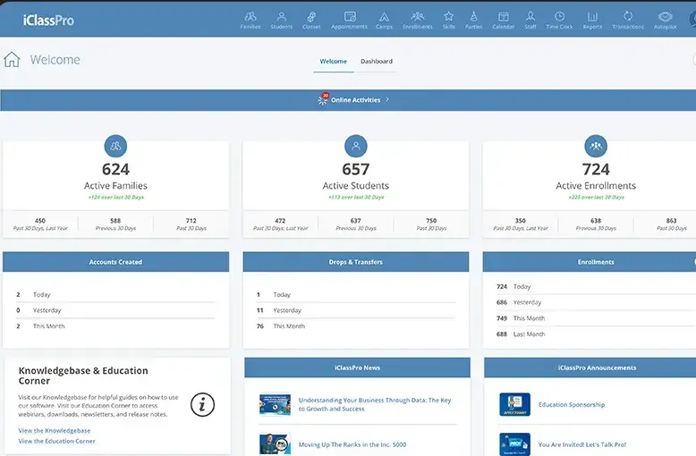This screenshot has width=696, height=456.
Task: Open the Students section in the top nav
Action: [x=282, y=21]
